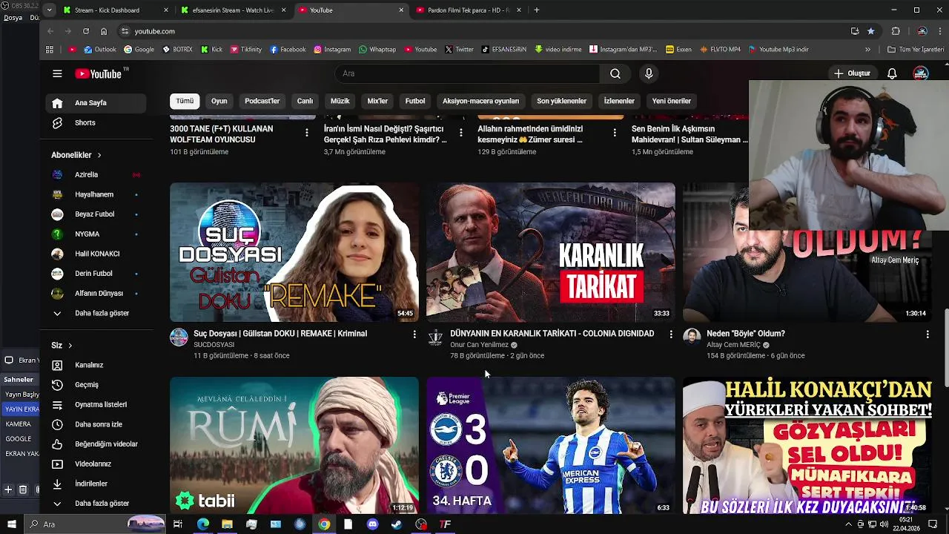
Task: Open more options for Suç Dosyası video
Action: pyautogui.click(x=414, y=334)
